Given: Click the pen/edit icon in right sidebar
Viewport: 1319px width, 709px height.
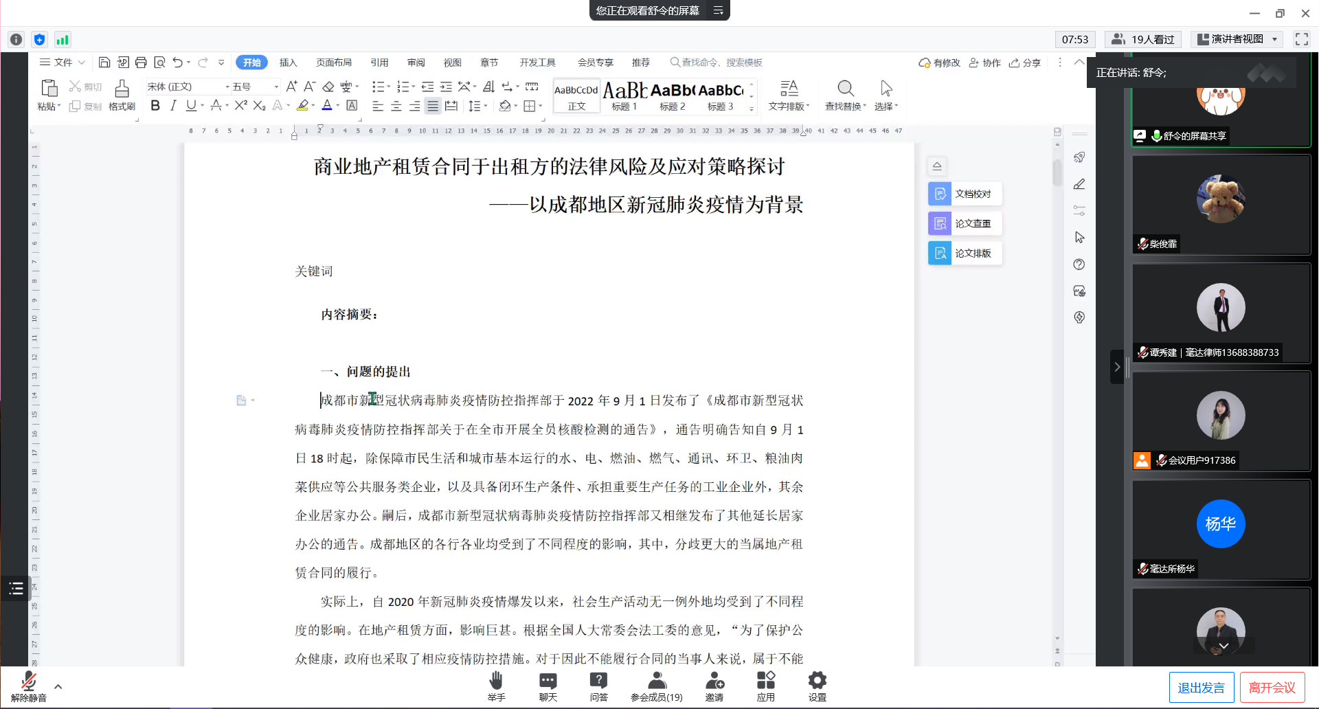Looking at the screenshot, I should (1079, 184).
